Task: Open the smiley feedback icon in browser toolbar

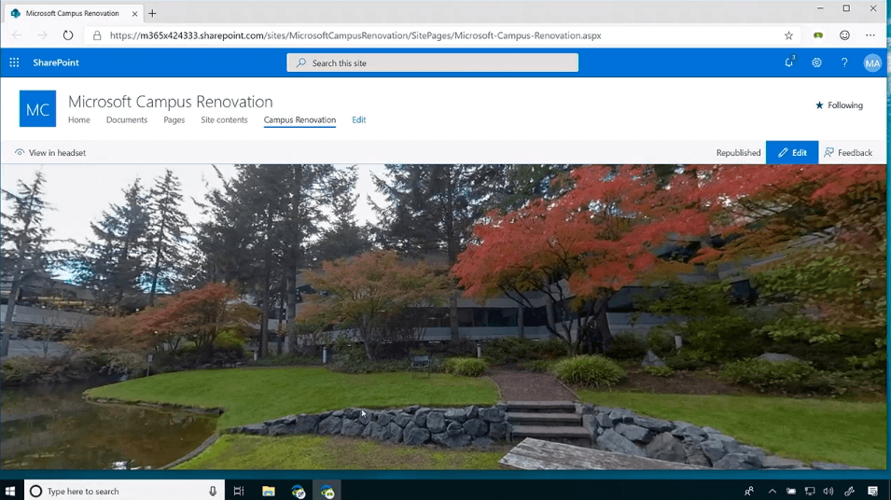Action: click(845, 35)
